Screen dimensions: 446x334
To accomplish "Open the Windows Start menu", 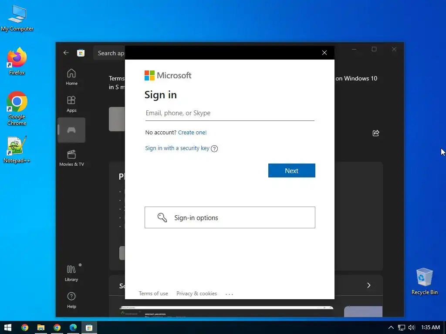I will (x=8, y=327).
